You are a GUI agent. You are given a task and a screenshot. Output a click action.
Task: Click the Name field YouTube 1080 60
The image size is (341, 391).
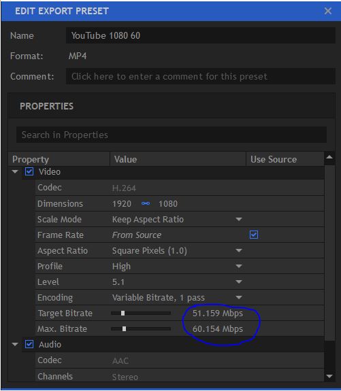click(201, 35)
